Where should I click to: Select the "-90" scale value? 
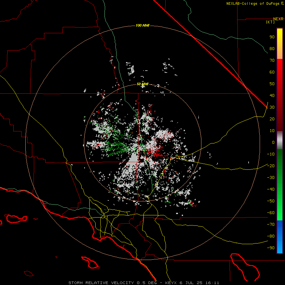(271, 248)
